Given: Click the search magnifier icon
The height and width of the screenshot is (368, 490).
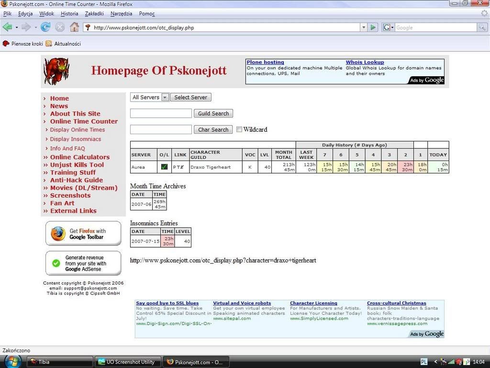Looking at the screenshot, I should click(482, 27).
